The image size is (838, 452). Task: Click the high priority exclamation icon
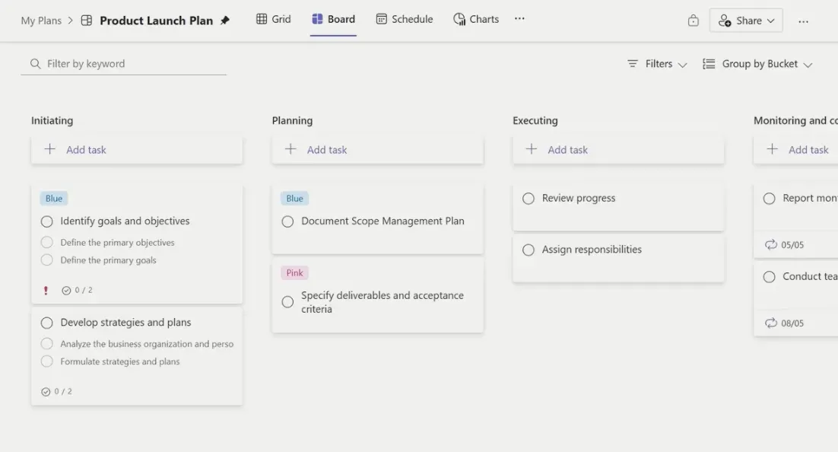[46, 290]
